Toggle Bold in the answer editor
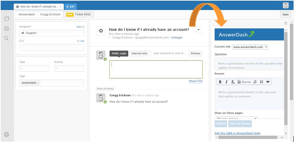The height and width of the screenshot is (143, 294). click(220, 82)
